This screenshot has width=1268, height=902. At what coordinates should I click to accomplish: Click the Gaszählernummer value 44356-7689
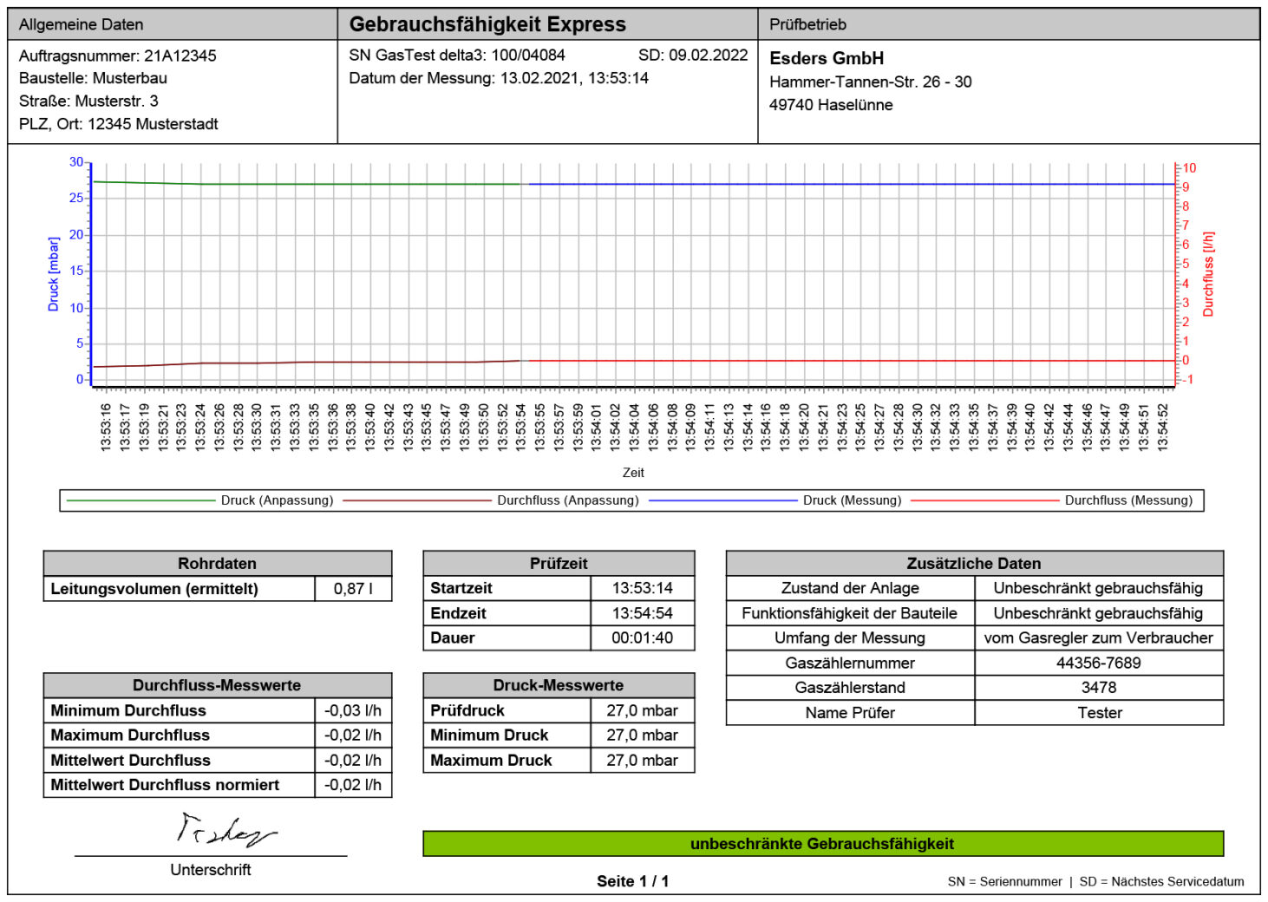click(1098, 663)
